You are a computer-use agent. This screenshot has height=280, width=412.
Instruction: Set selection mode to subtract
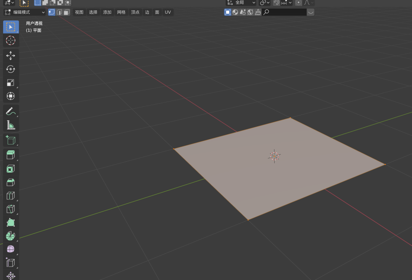(53, 3)
